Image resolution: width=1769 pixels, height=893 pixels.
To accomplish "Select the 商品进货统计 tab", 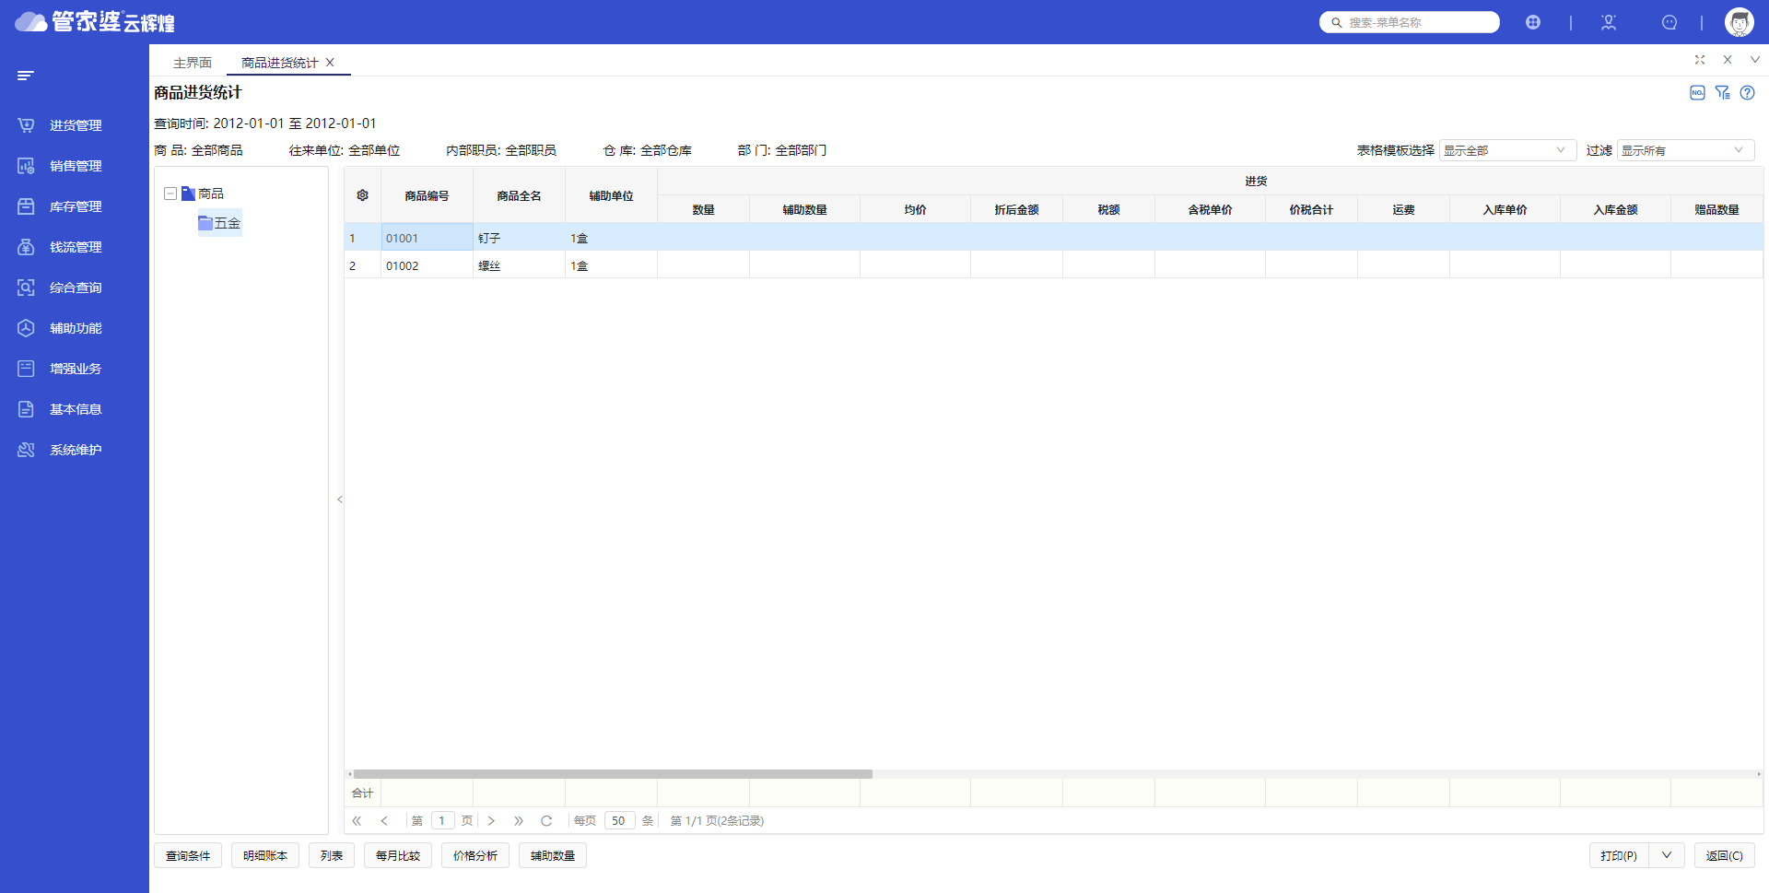I will click(x=279, y=63).
